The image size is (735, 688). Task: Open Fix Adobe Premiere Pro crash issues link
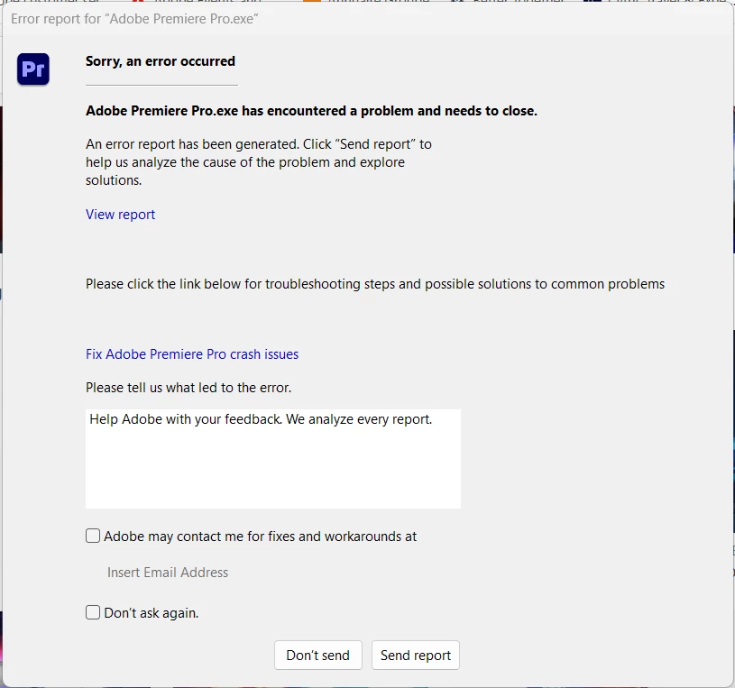[192, 353]
